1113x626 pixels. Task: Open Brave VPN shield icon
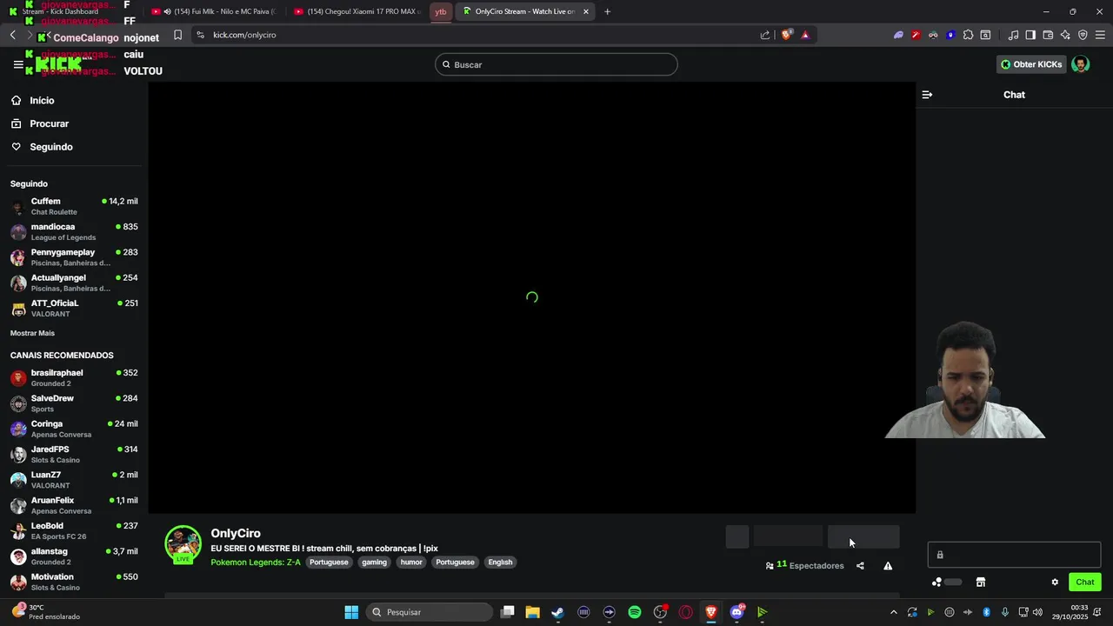point(1083,35)
